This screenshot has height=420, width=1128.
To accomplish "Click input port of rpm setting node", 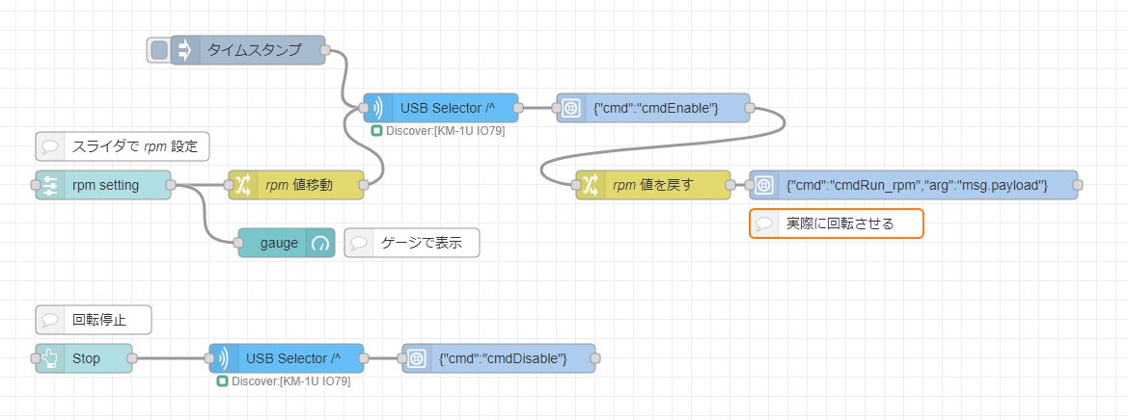I will 36,185.
